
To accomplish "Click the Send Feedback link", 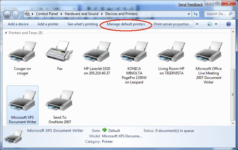I will [x=190, y=5].
